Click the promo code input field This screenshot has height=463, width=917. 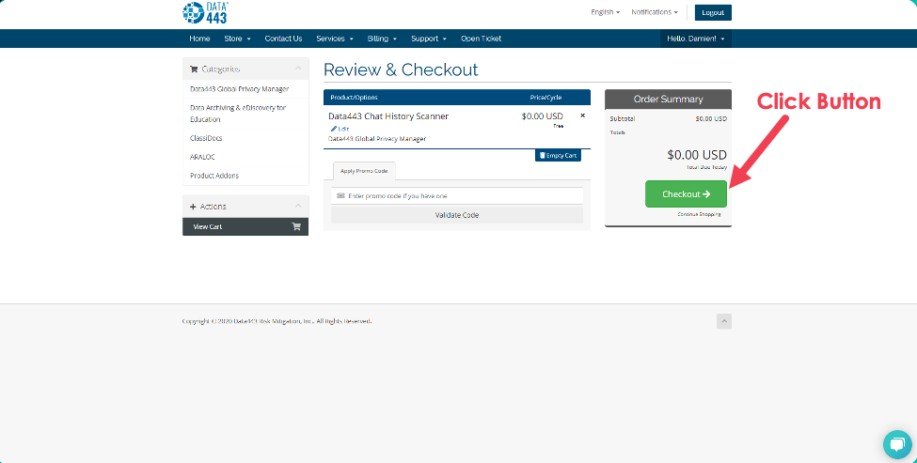point(457,196)
